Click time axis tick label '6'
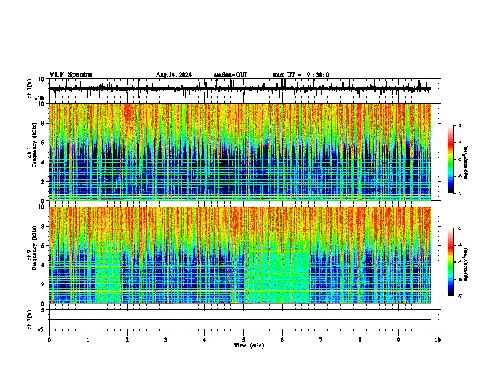 (283, 340)
